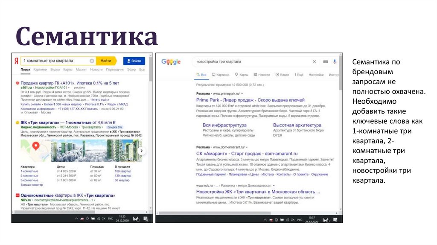Open dropdown arrow beside www.dom-amarant.ru
437x245 pixels.
click(x=247, y=147)
